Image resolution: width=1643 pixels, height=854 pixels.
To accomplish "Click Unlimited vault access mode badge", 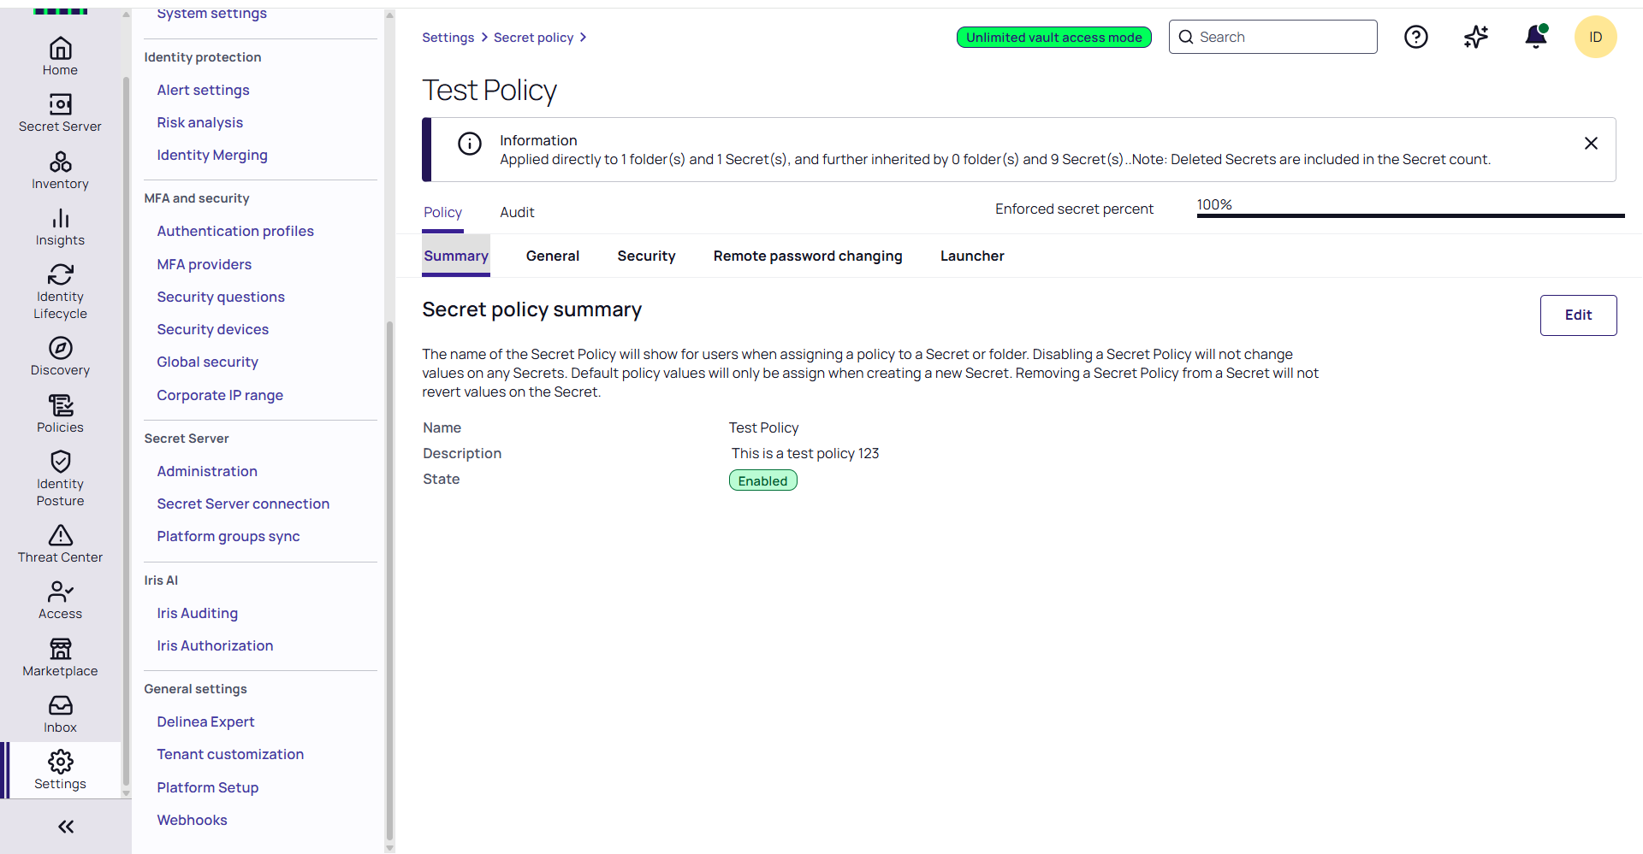I will tap(1053, 38).
